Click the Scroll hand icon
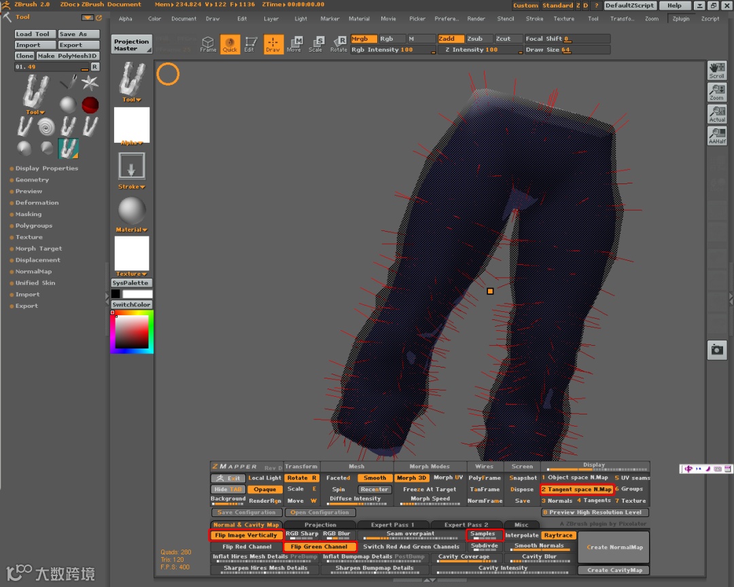The image size is (734, 587). [717, 70]
